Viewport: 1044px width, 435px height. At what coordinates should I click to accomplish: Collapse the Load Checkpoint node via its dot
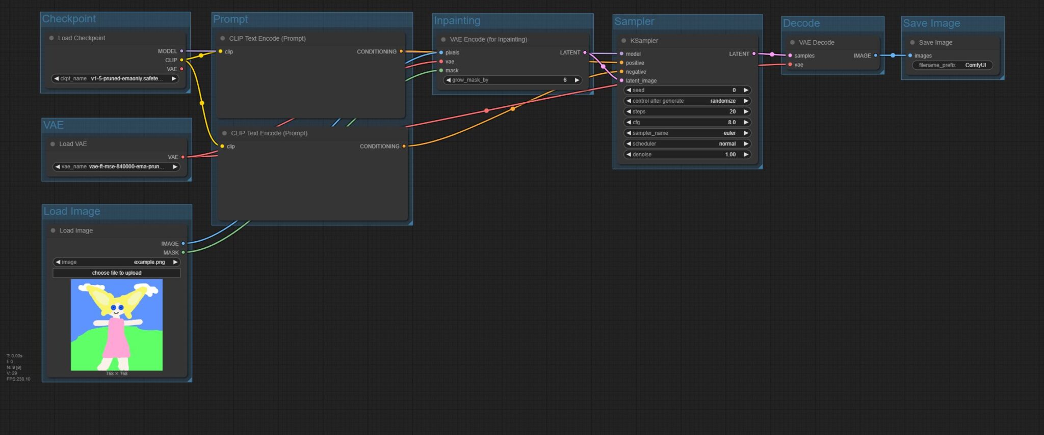click(51, 38)
